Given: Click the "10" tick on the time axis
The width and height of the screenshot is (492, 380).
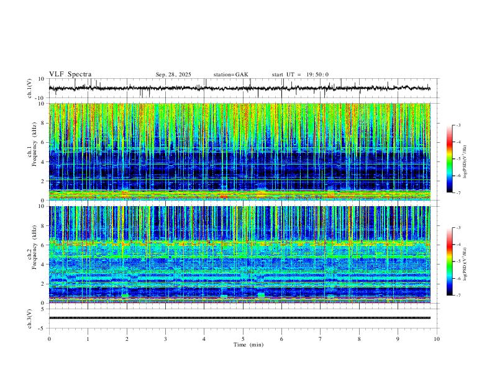Looking at the screenshot, I should (x=437, y=339).
